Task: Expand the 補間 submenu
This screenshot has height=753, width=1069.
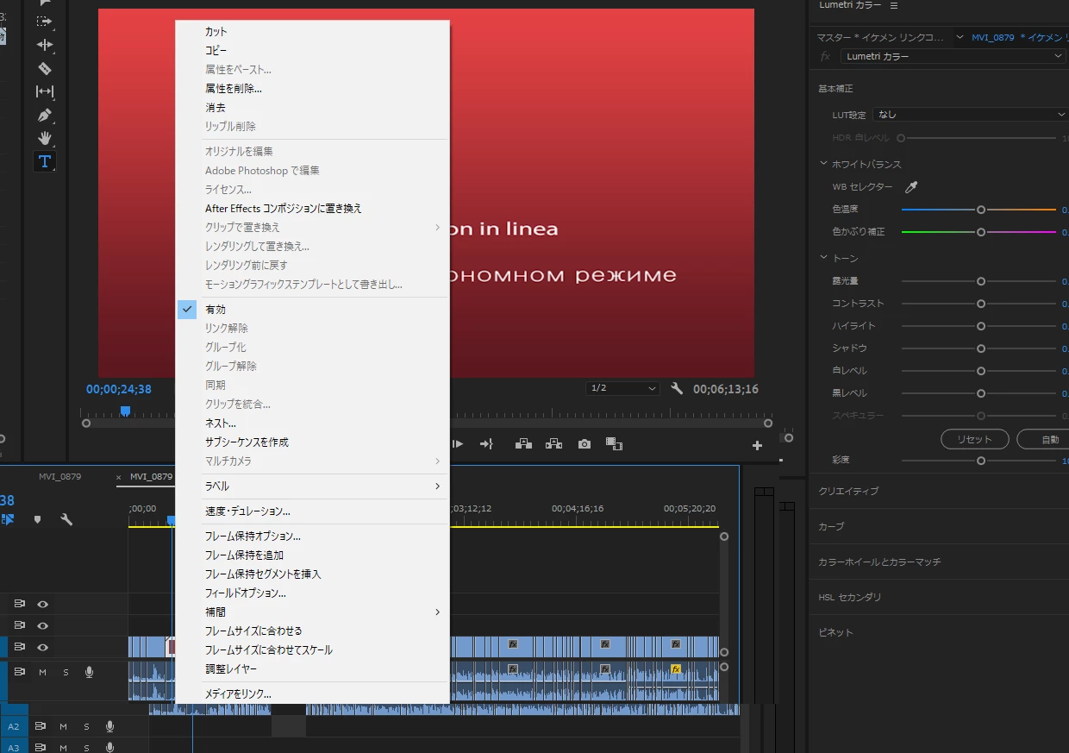Action: coord(312,612)
